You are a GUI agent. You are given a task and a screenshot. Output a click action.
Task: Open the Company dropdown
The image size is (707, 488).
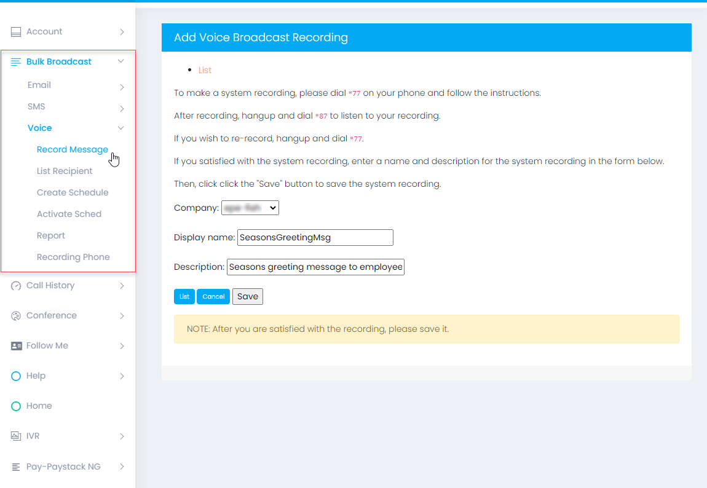250,207
